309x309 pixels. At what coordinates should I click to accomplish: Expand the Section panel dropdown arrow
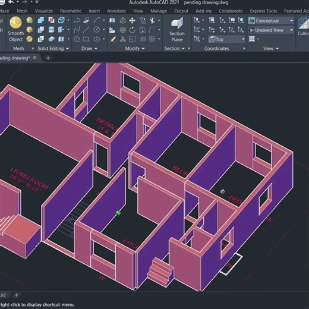(x=183, y=49)
